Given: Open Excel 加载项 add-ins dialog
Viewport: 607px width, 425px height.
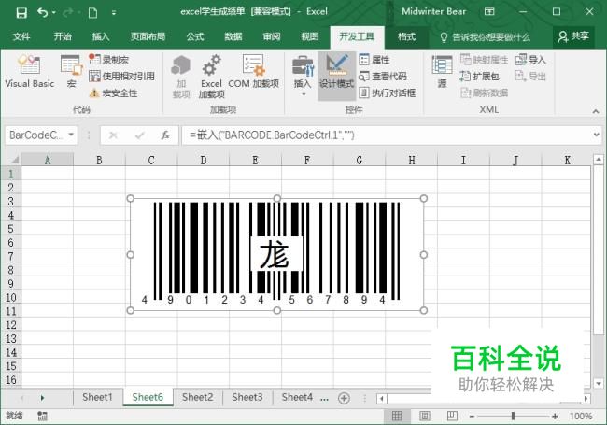Looking at the screenshot, I should pyautogui.click(x=211, y=77).
